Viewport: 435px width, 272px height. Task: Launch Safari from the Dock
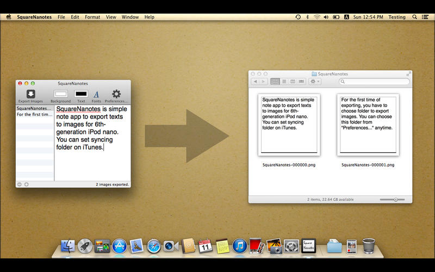153,246
